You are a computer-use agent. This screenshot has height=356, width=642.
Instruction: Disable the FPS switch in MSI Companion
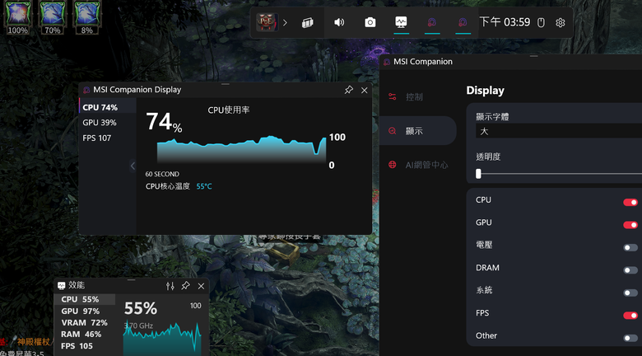point(630,315)
